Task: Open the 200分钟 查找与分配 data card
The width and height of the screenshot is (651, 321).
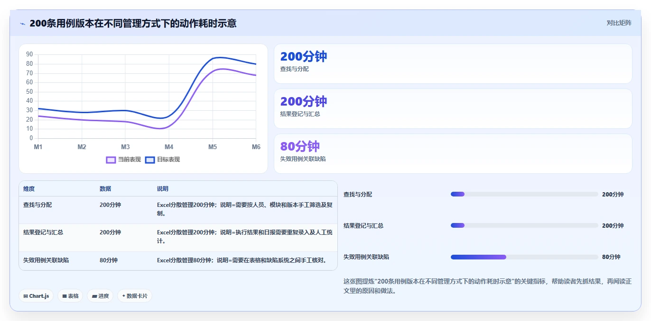Action: 453,64
